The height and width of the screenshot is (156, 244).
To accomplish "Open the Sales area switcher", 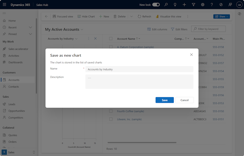I will pyautogui.click(x=19, y=152).
